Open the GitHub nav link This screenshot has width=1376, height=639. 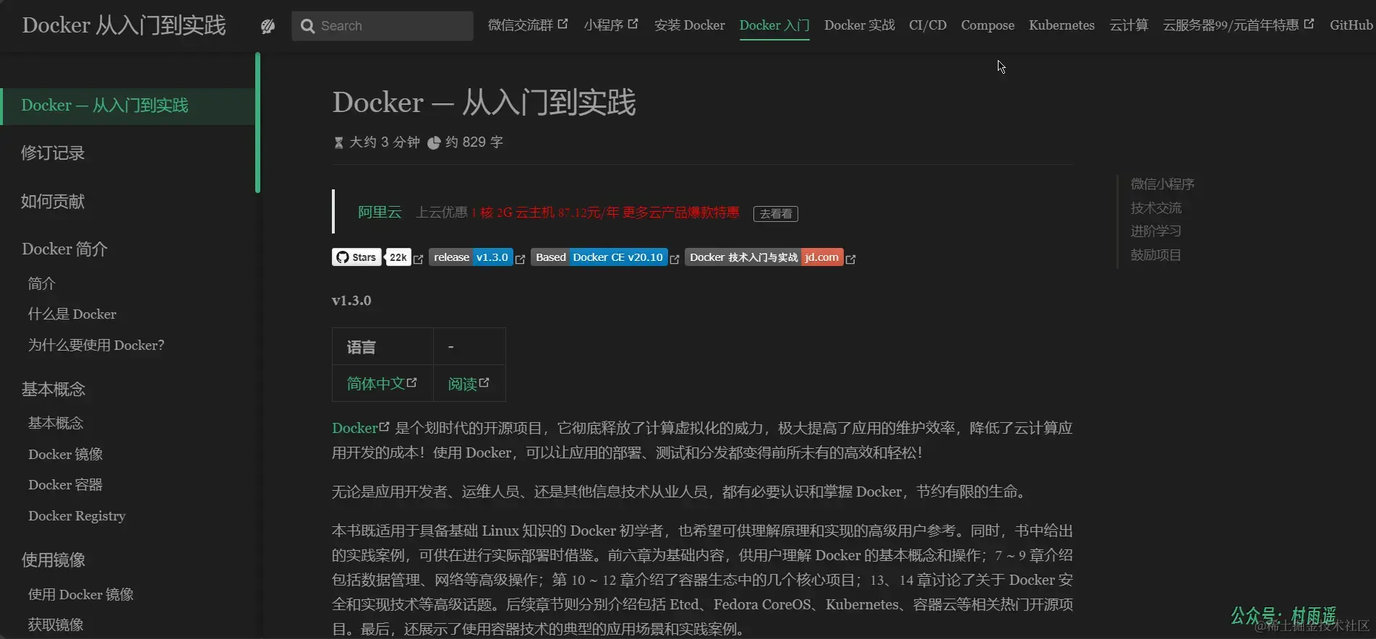(1351, 25)
